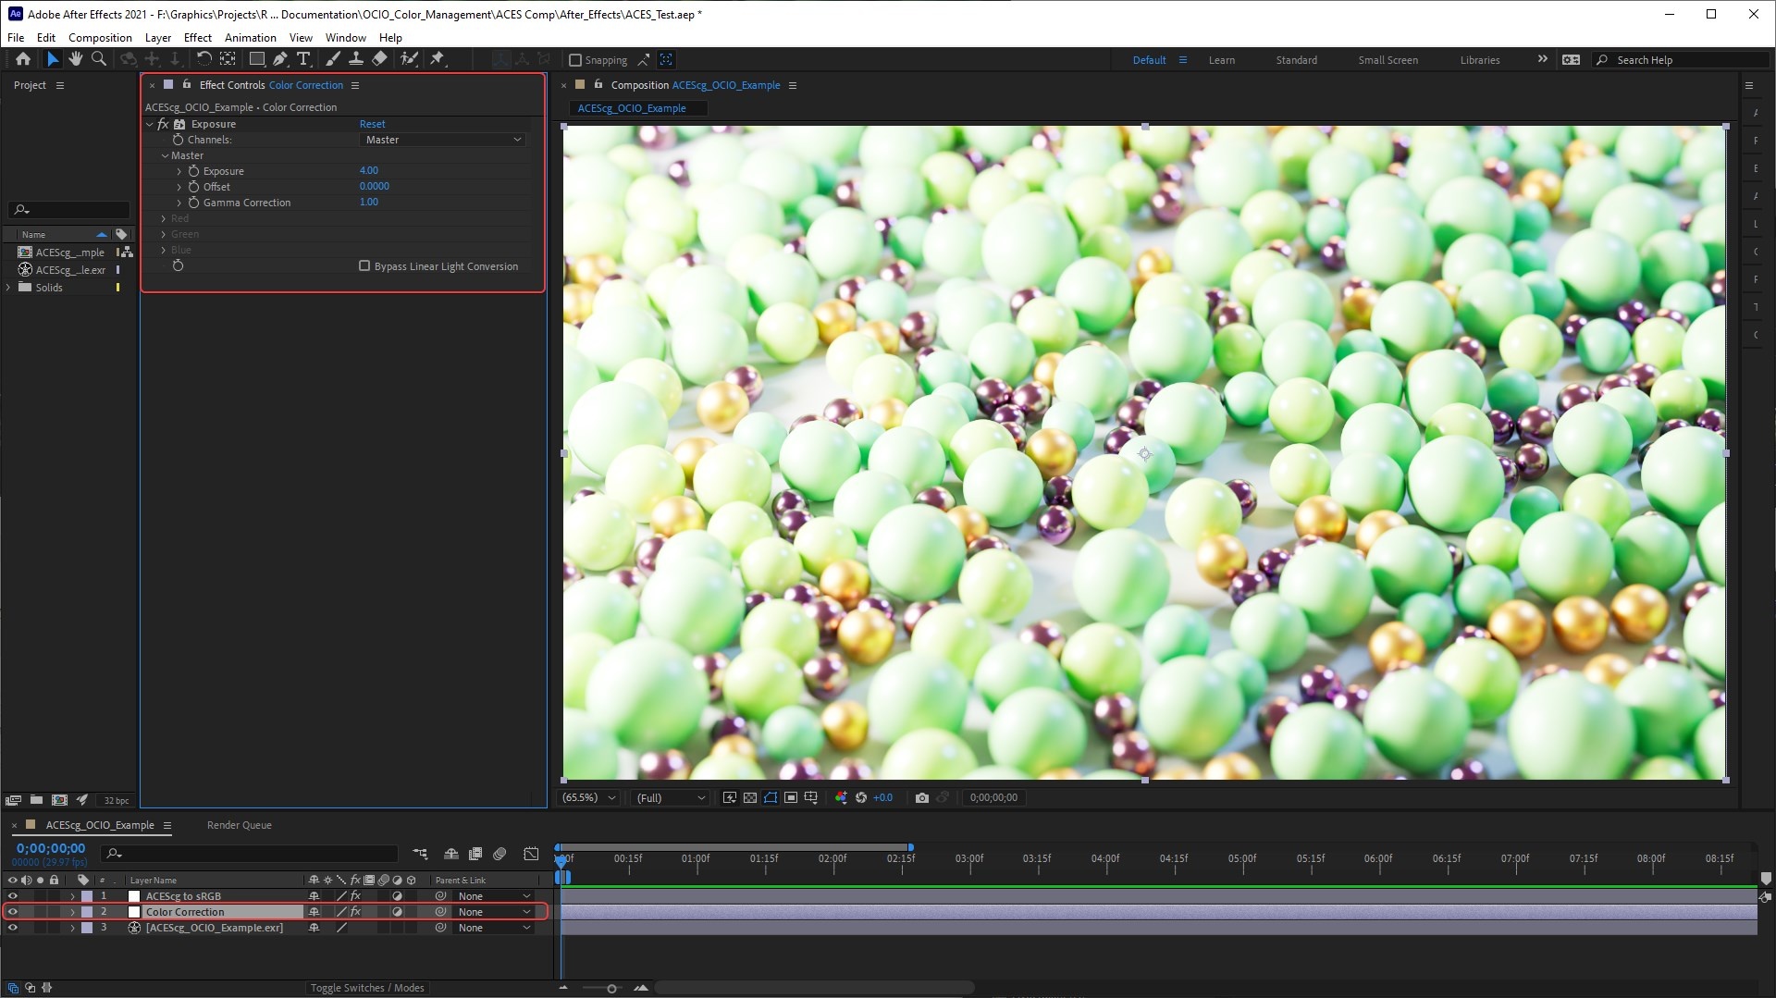Activate the Eraser tool
Image resolution: width=1776 pixels, height=998 pixels.
[x=379, y=59]
